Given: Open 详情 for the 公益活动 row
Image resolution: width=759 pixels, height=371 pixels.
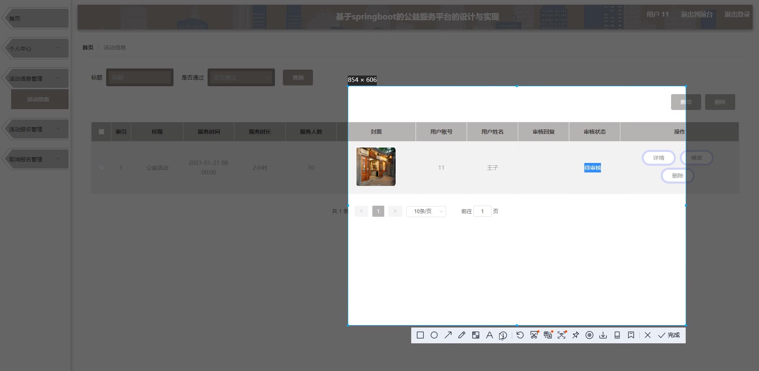Looking at the screenshot, I should pyautogui.click(x=658, y=158).
